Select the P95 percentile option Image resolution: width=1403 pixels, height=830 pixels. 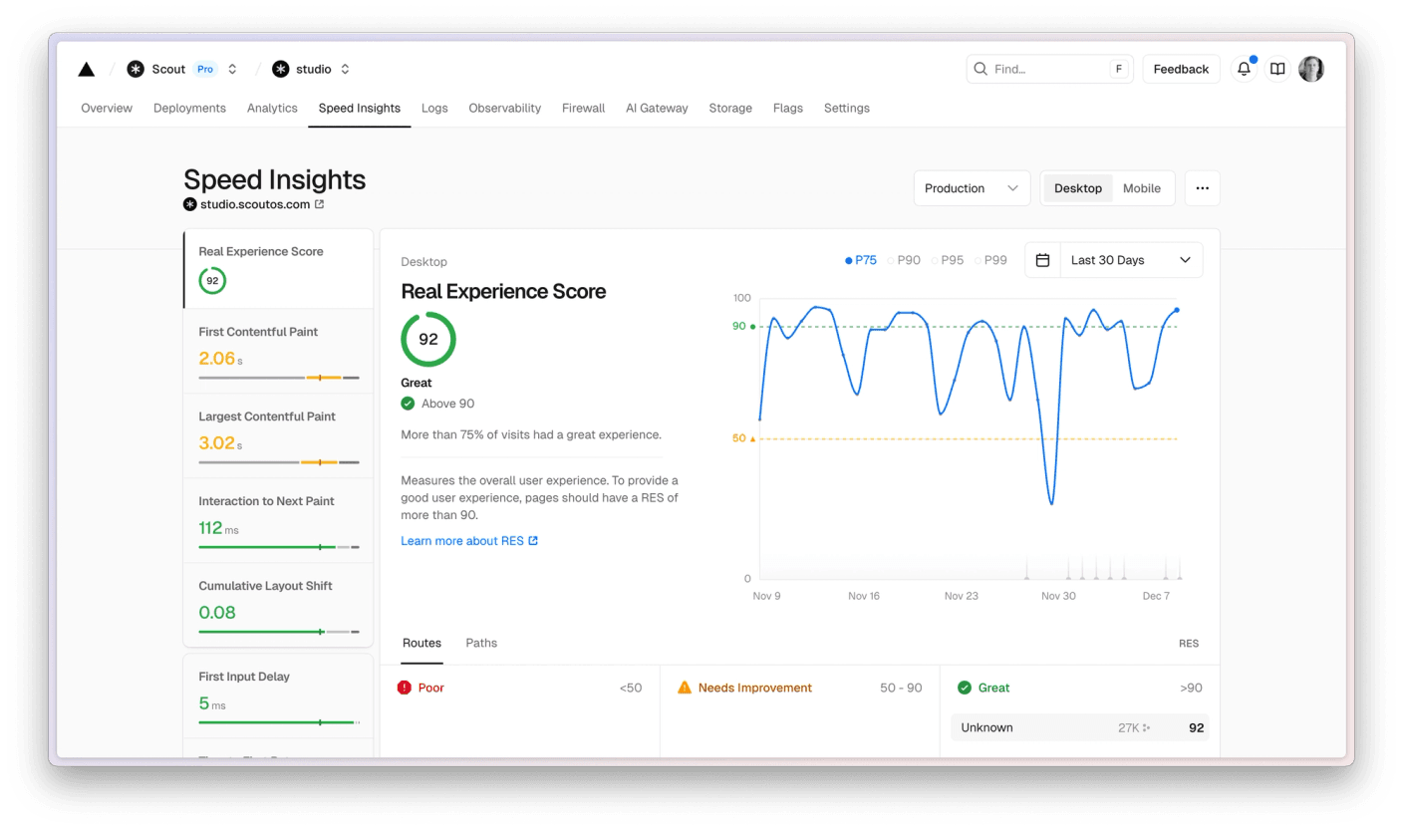(x=948, y=260)
